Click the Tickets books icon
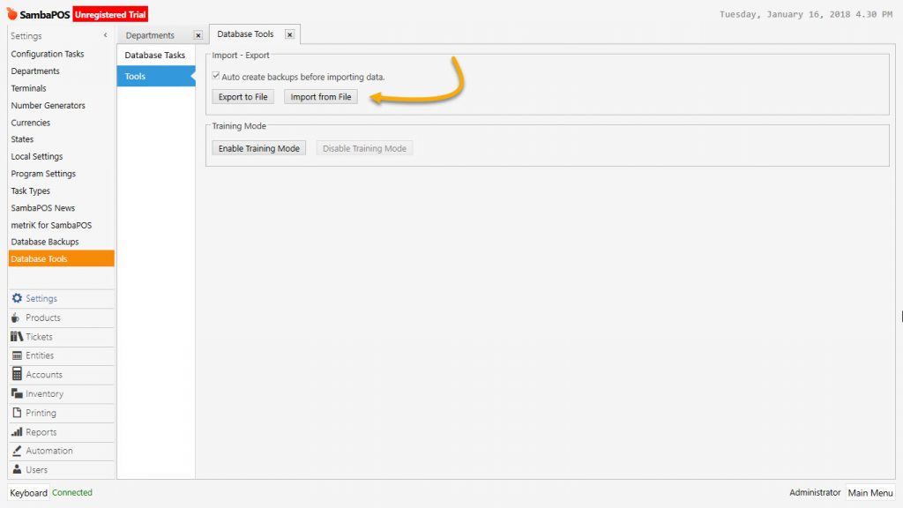The height and width of the screenshot is (508, 903). (17, 336)
